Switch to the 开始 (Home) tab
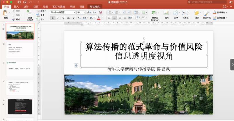The image size is (234, 121). pos(6,6)
